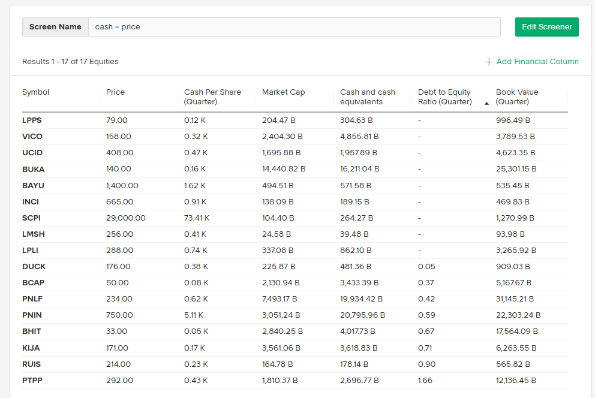Click the sort arrow on Debt to Equity
The height and width of the screenshot is (398, 595).
[x=486, y=103]
